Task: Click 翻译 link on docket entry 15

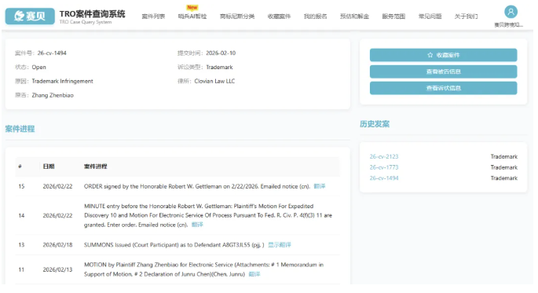Action: [320, 186]
